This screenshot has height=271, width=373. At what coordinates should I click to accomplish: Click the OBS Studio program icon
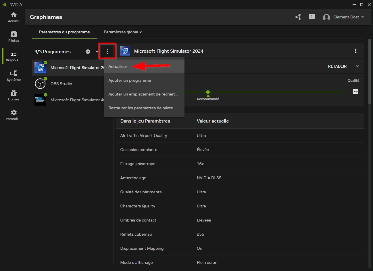coord(40,84)
